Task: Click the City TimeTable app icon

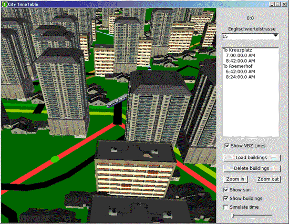Action: coord(4,4)
